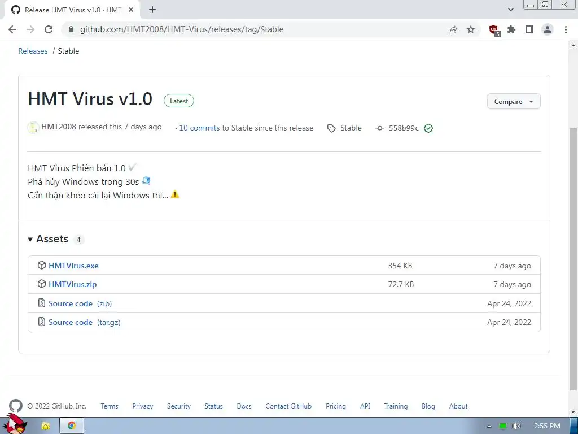Image resolution: width=578 pixels, height=434 pixels.
Task: Open the 10 commits link
Action: [199, 128]
